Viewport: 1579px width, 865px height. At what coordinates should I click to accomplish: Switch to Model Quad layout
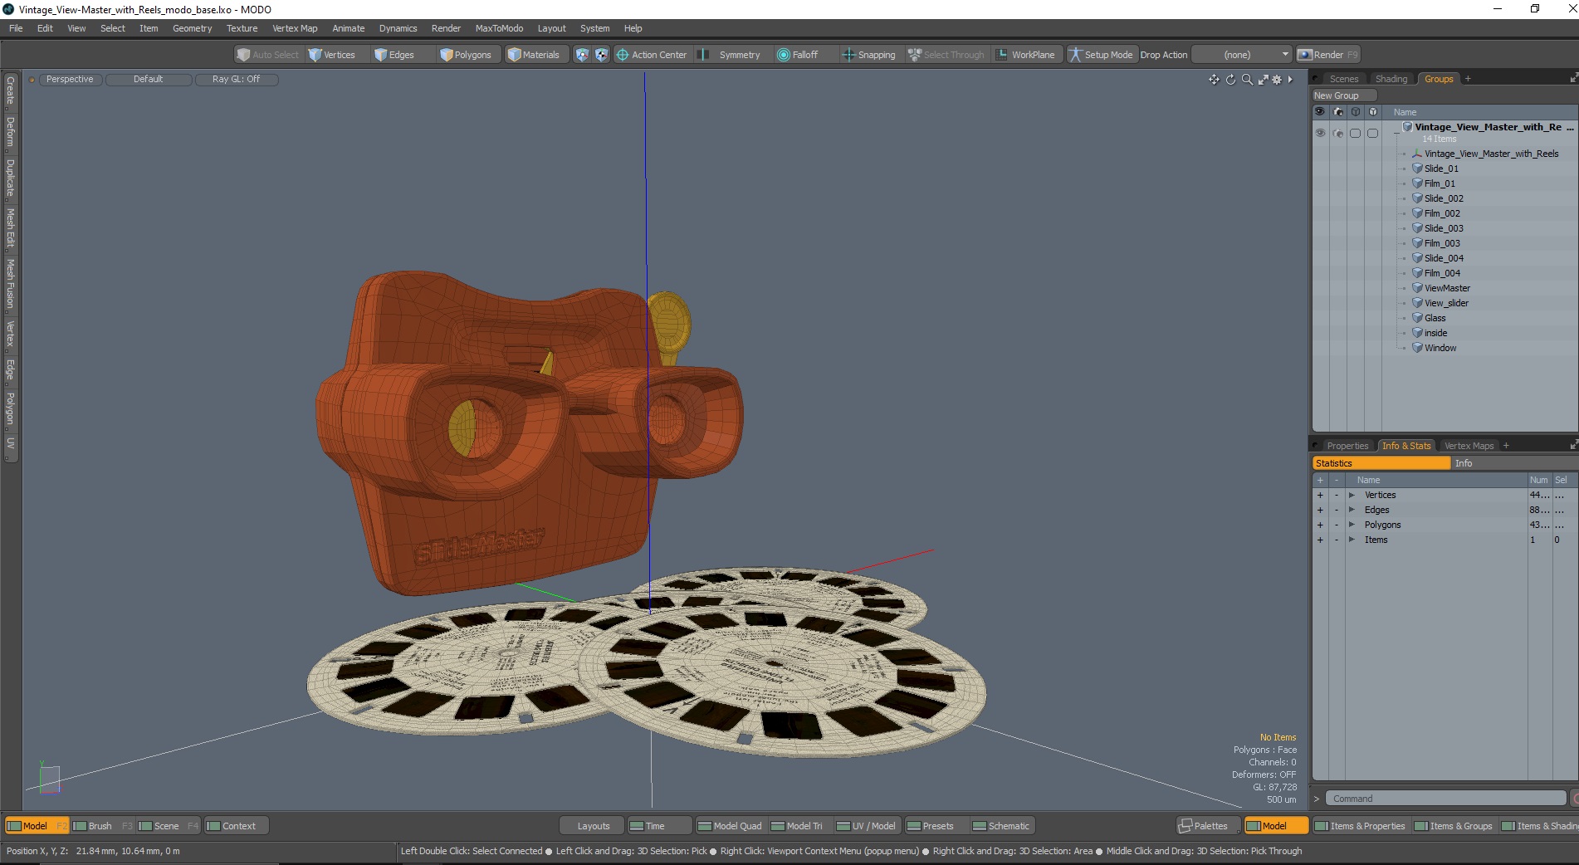(730, 826)
